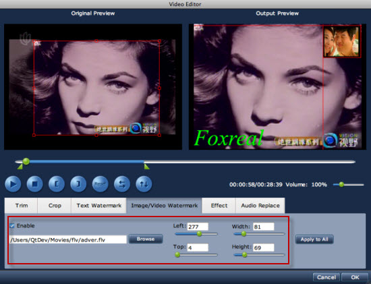Image resolution: width=371 pixels, height=284 pixels.
Task: Click the Height slider handle
Action: [244, 254]
